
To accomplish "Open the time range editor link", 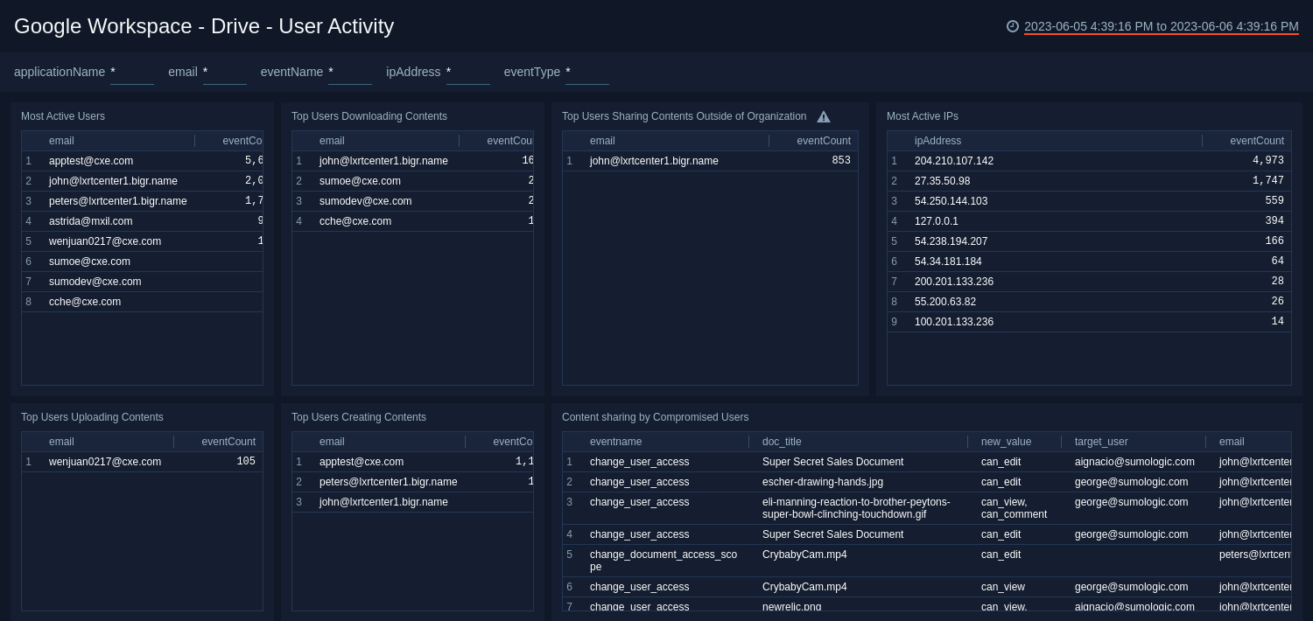I will click(x=1160, y=26).
